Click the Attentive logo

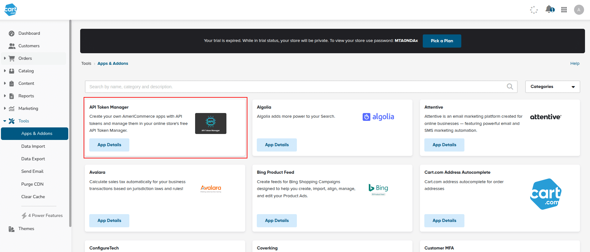546,117
